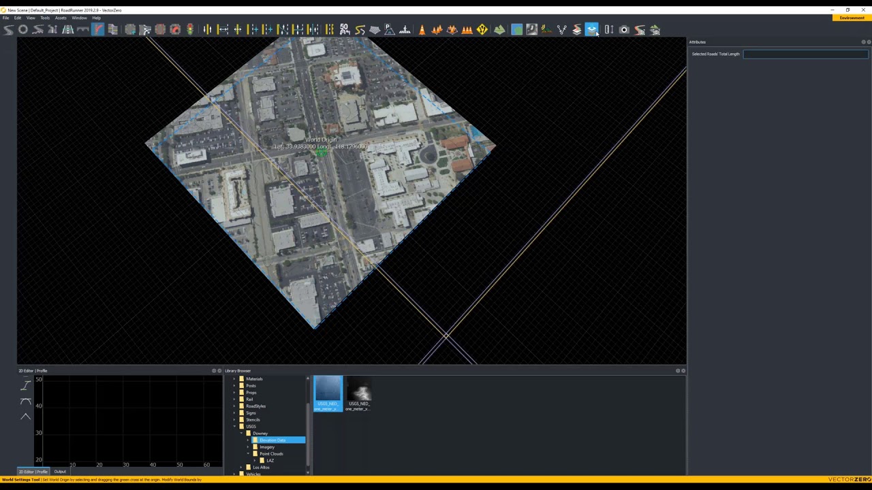Switch to the 2D Editor Profile tab

pyautogui.click(x=33, y=472)
